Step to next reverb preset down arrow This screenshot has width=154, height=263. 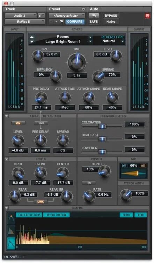(x=32, y=41)
